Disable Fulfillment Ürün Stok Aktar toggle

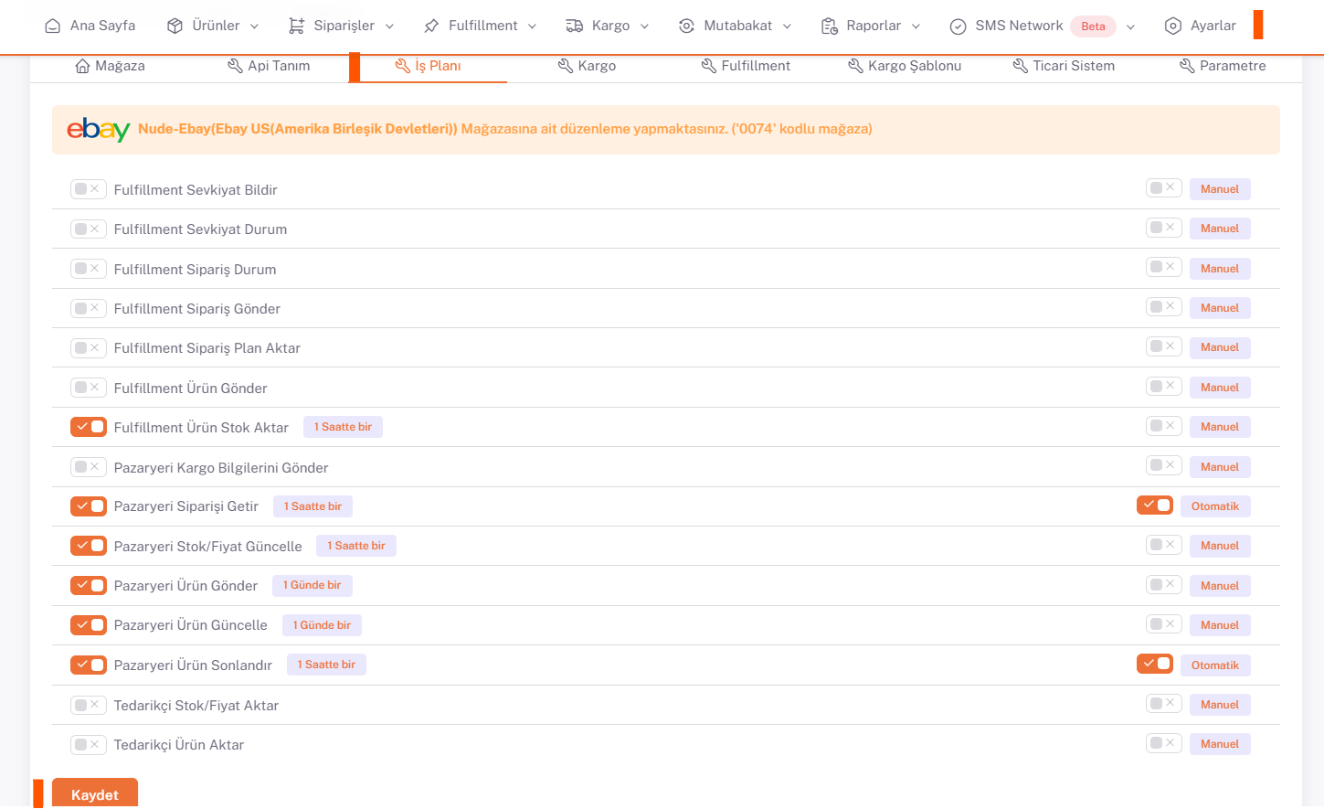pyautogui.click(x=89, y=427)
